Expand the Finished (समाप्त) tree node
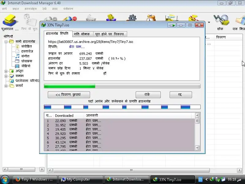245x184 pixels. (x=6, y=76)
